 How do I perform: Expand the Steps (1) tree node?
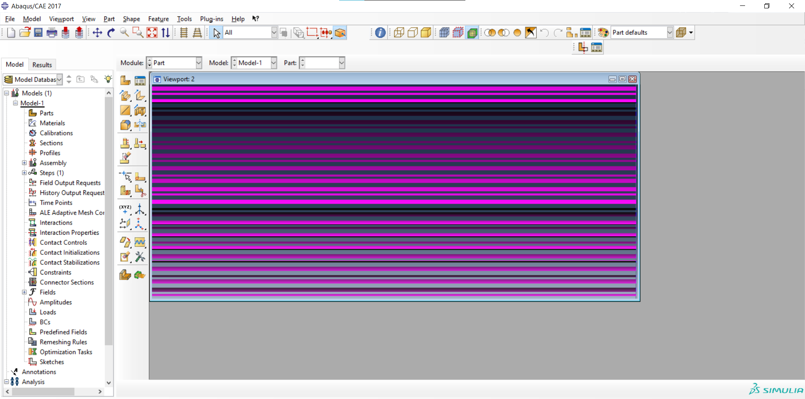24,173
